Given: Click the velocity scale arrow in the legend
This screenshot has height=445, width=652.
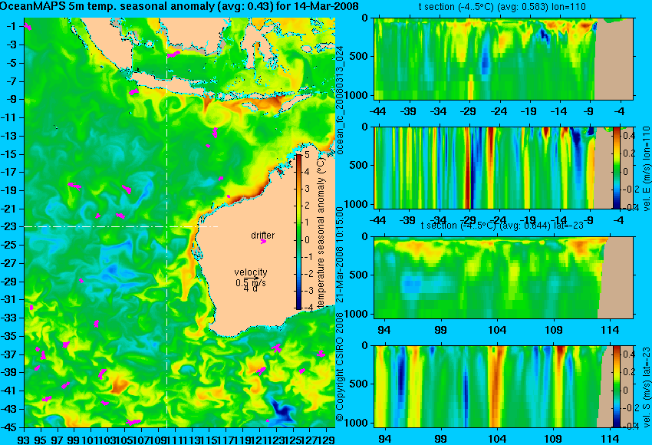Looking at the screenshot, I should pyautogui.click(x=251, y=279).
